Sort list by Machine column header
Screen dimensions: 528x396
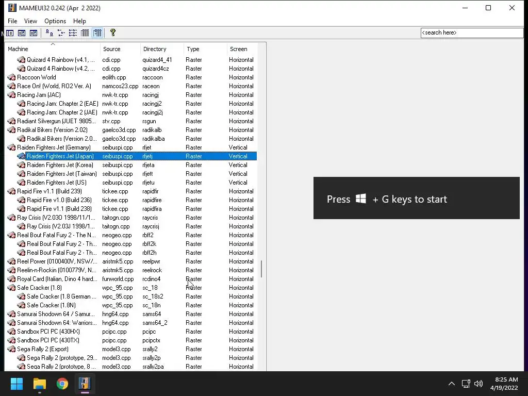pyautogui.click(x=53, y=49)
